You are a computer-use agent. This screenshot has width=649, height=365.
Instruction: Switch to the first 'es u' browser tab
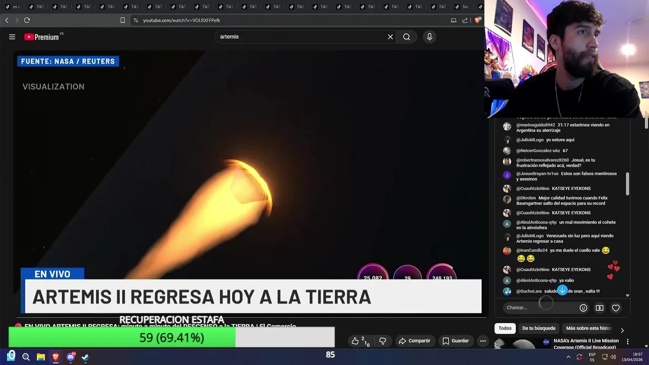click(13, 7)
